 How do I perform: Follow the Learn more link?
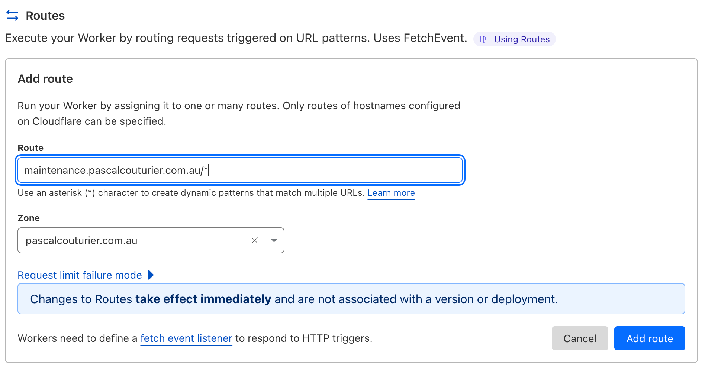(391, 193)
